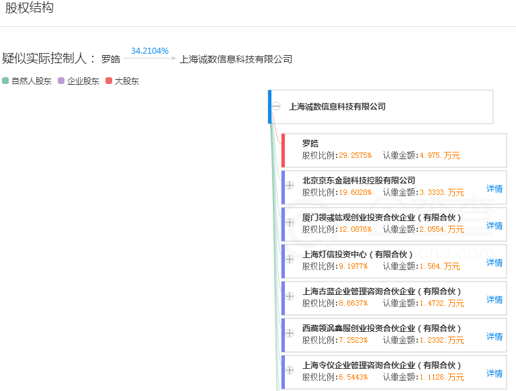Click share ratio value 8.6637%

[353, 303]
